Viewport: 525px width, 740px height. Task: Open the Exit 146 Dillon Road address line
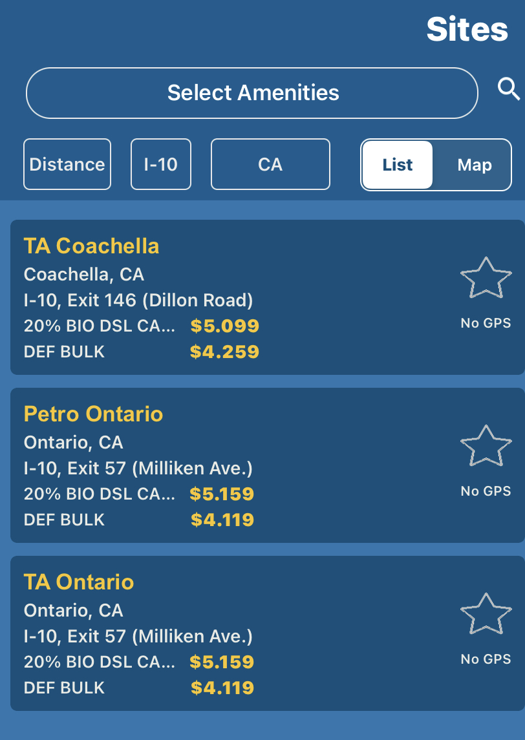pos(138,300)
